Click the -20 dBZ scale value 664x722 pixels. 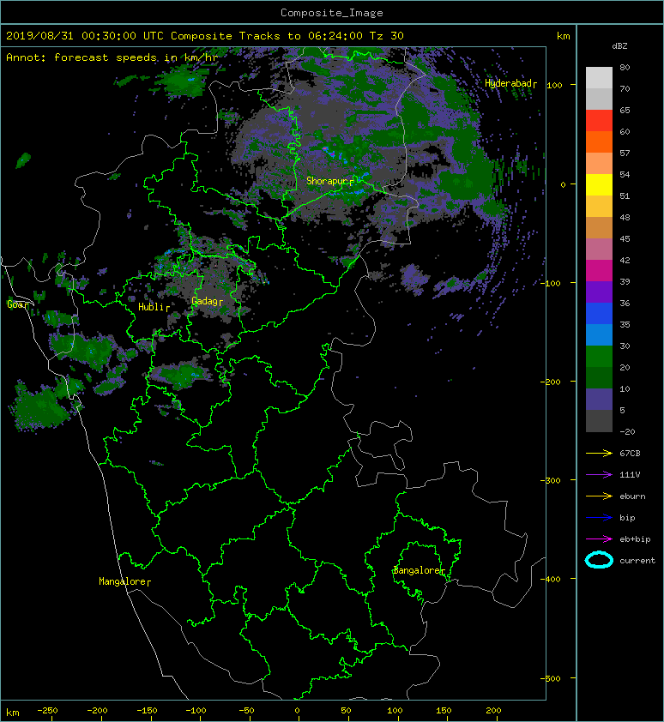pos(628,432)
